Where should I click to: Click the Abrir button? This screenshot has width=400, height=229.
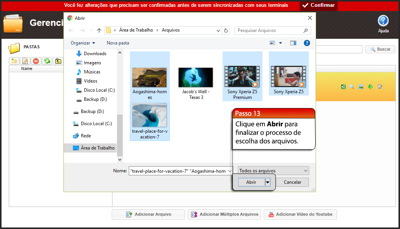point(252,182)
